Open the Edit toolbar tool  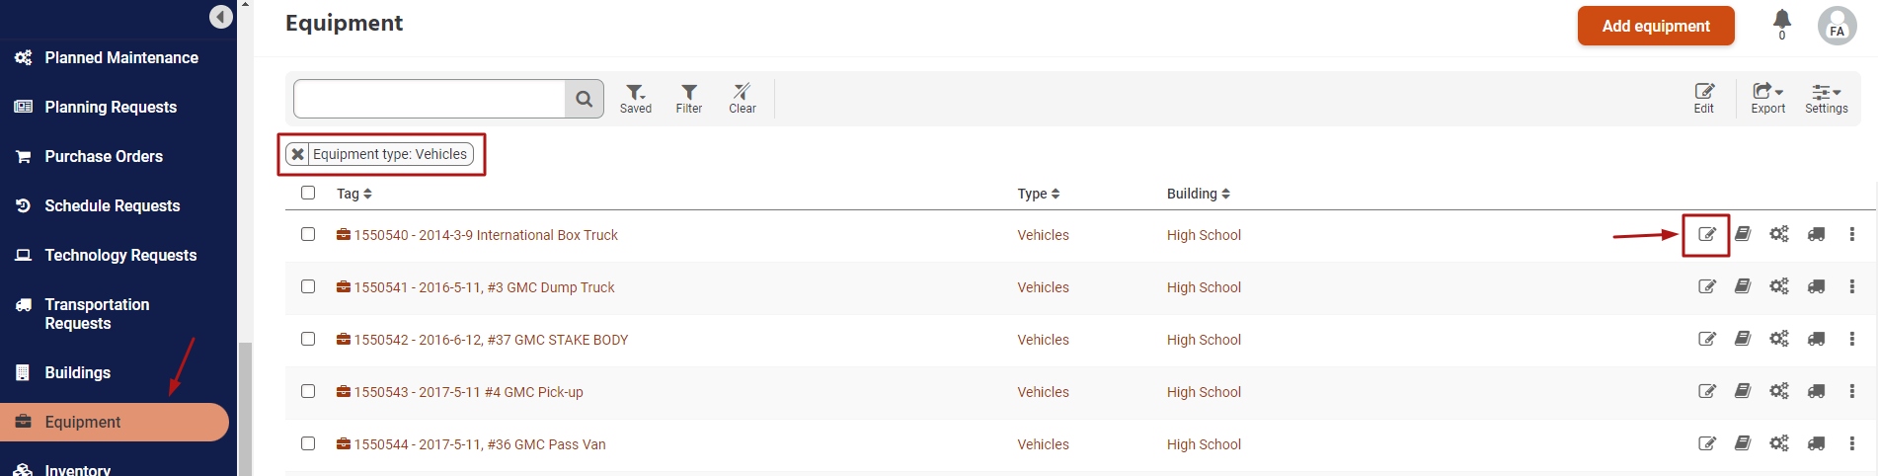click(1704, 99)
